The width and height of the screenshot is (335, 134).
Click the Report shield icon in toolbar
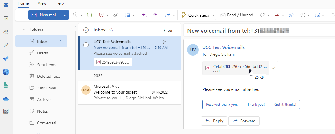(x=101, y=15)
